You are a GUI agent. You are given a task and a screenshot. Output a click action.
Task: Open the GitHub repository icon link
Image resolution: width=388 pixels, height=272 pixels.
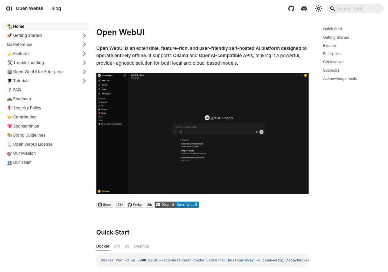click(x=291, y=8)
